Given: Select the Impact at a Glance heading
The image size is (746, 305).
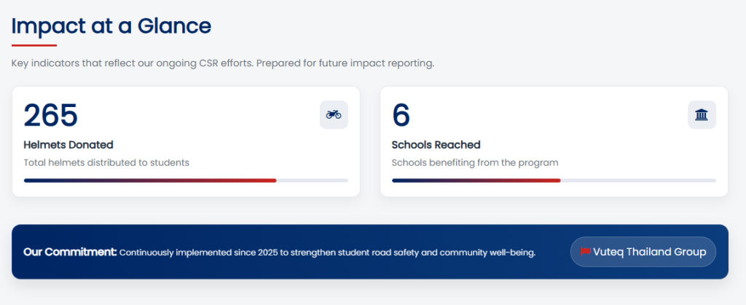Looking at the screenshot, I should tap(111, 26).
